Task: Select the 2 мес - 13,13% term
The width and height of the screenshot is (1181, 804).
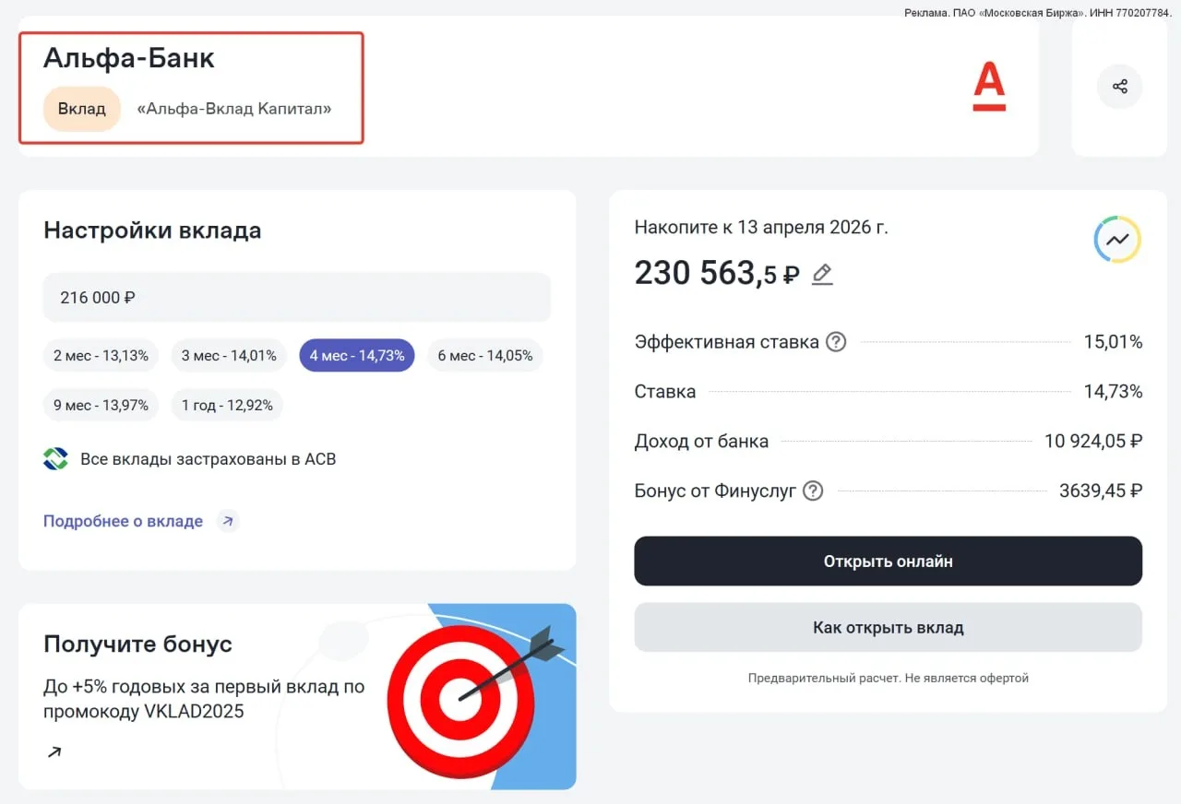Action: pos(101,356)
